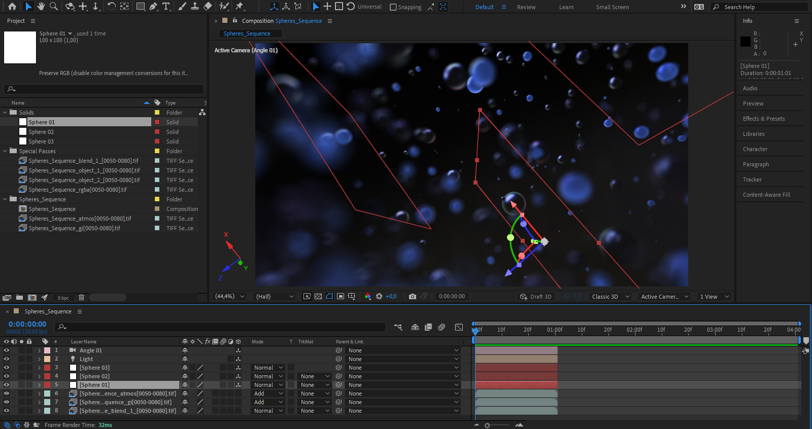Viewport: 812px width, 429px height.
Task: Switch to the Learn workspace
Action: point(566,7)
